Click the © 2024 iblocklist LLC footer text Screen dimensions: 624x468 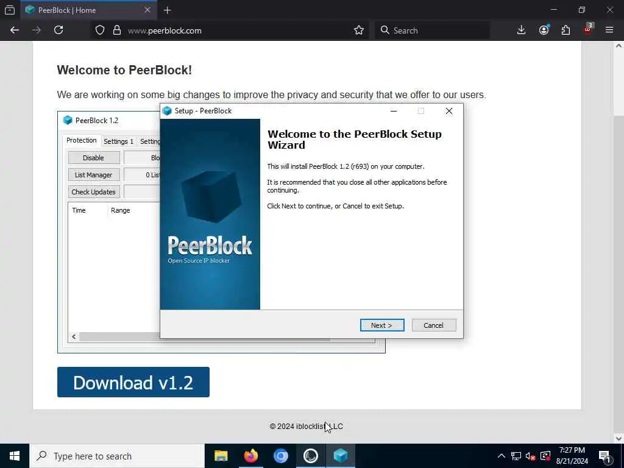(x=306, y=426)
